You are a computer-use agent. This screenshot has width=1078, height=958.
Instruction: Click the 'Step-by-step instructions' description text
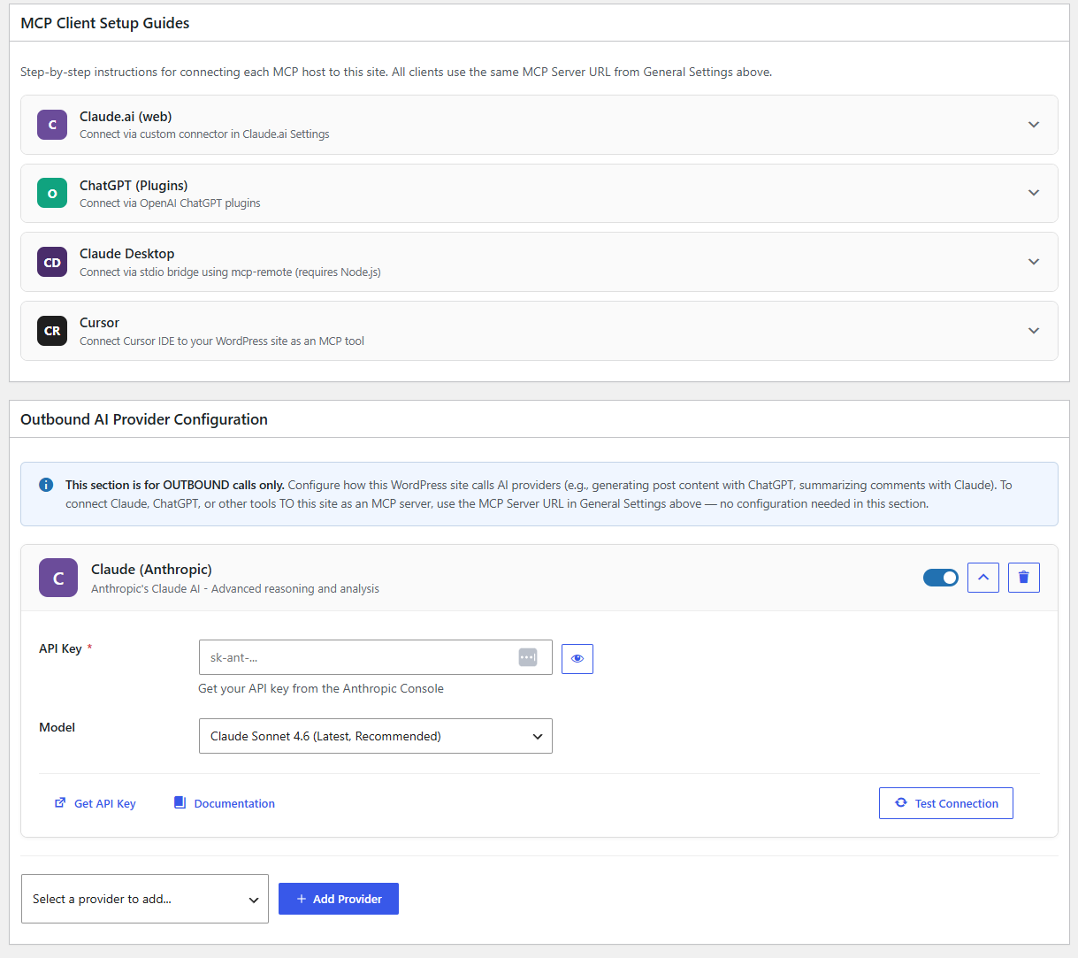click(396, 72)
